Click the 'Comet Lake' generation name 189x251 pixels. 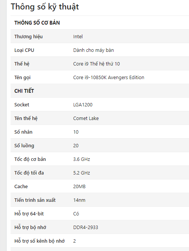[x=86, y=118]
